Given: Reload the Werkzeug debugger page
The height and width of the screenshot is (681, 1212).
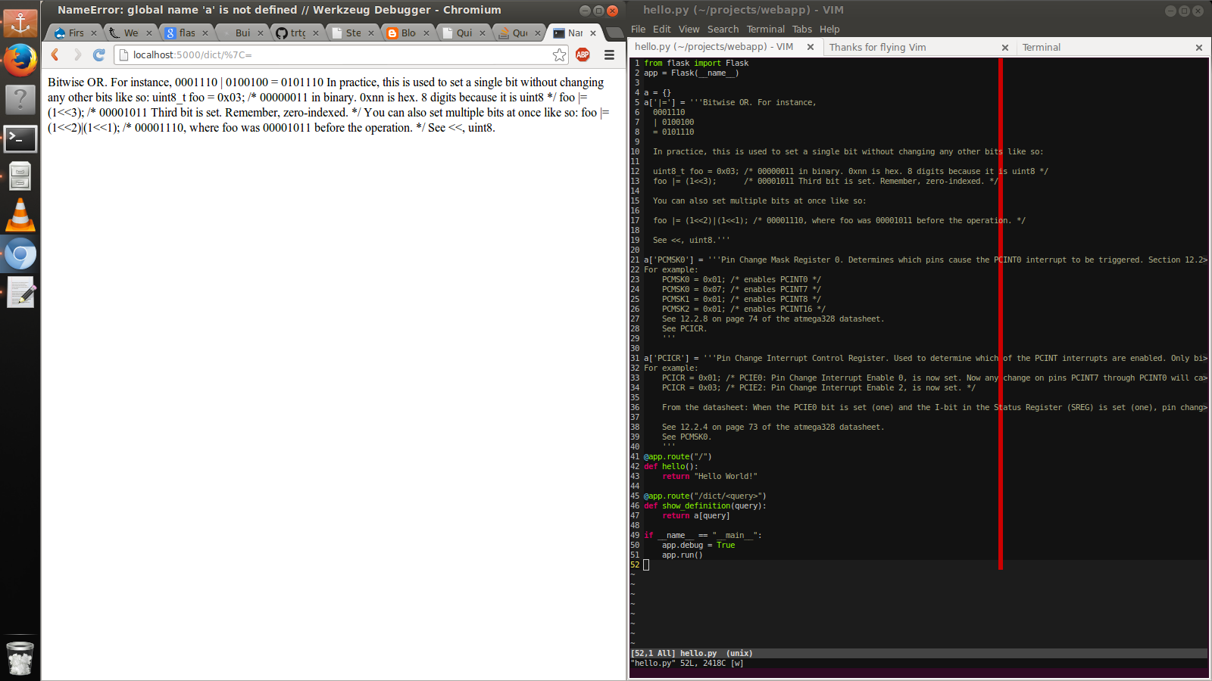Looking at the screenshot, I should coord(98,54).
